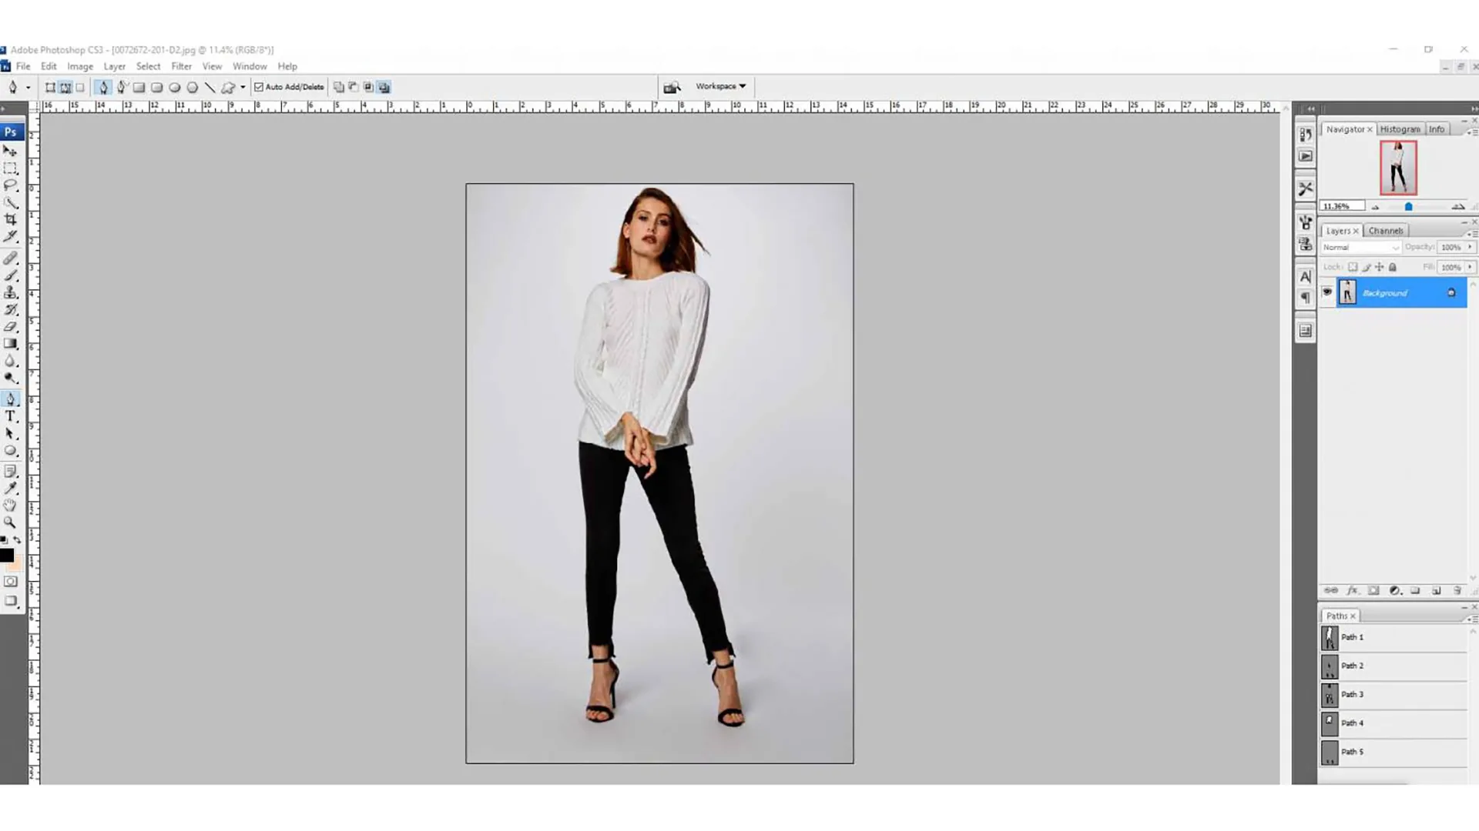Open the File menu
The height and width of the screenshot is (831, 1479).
23,66
